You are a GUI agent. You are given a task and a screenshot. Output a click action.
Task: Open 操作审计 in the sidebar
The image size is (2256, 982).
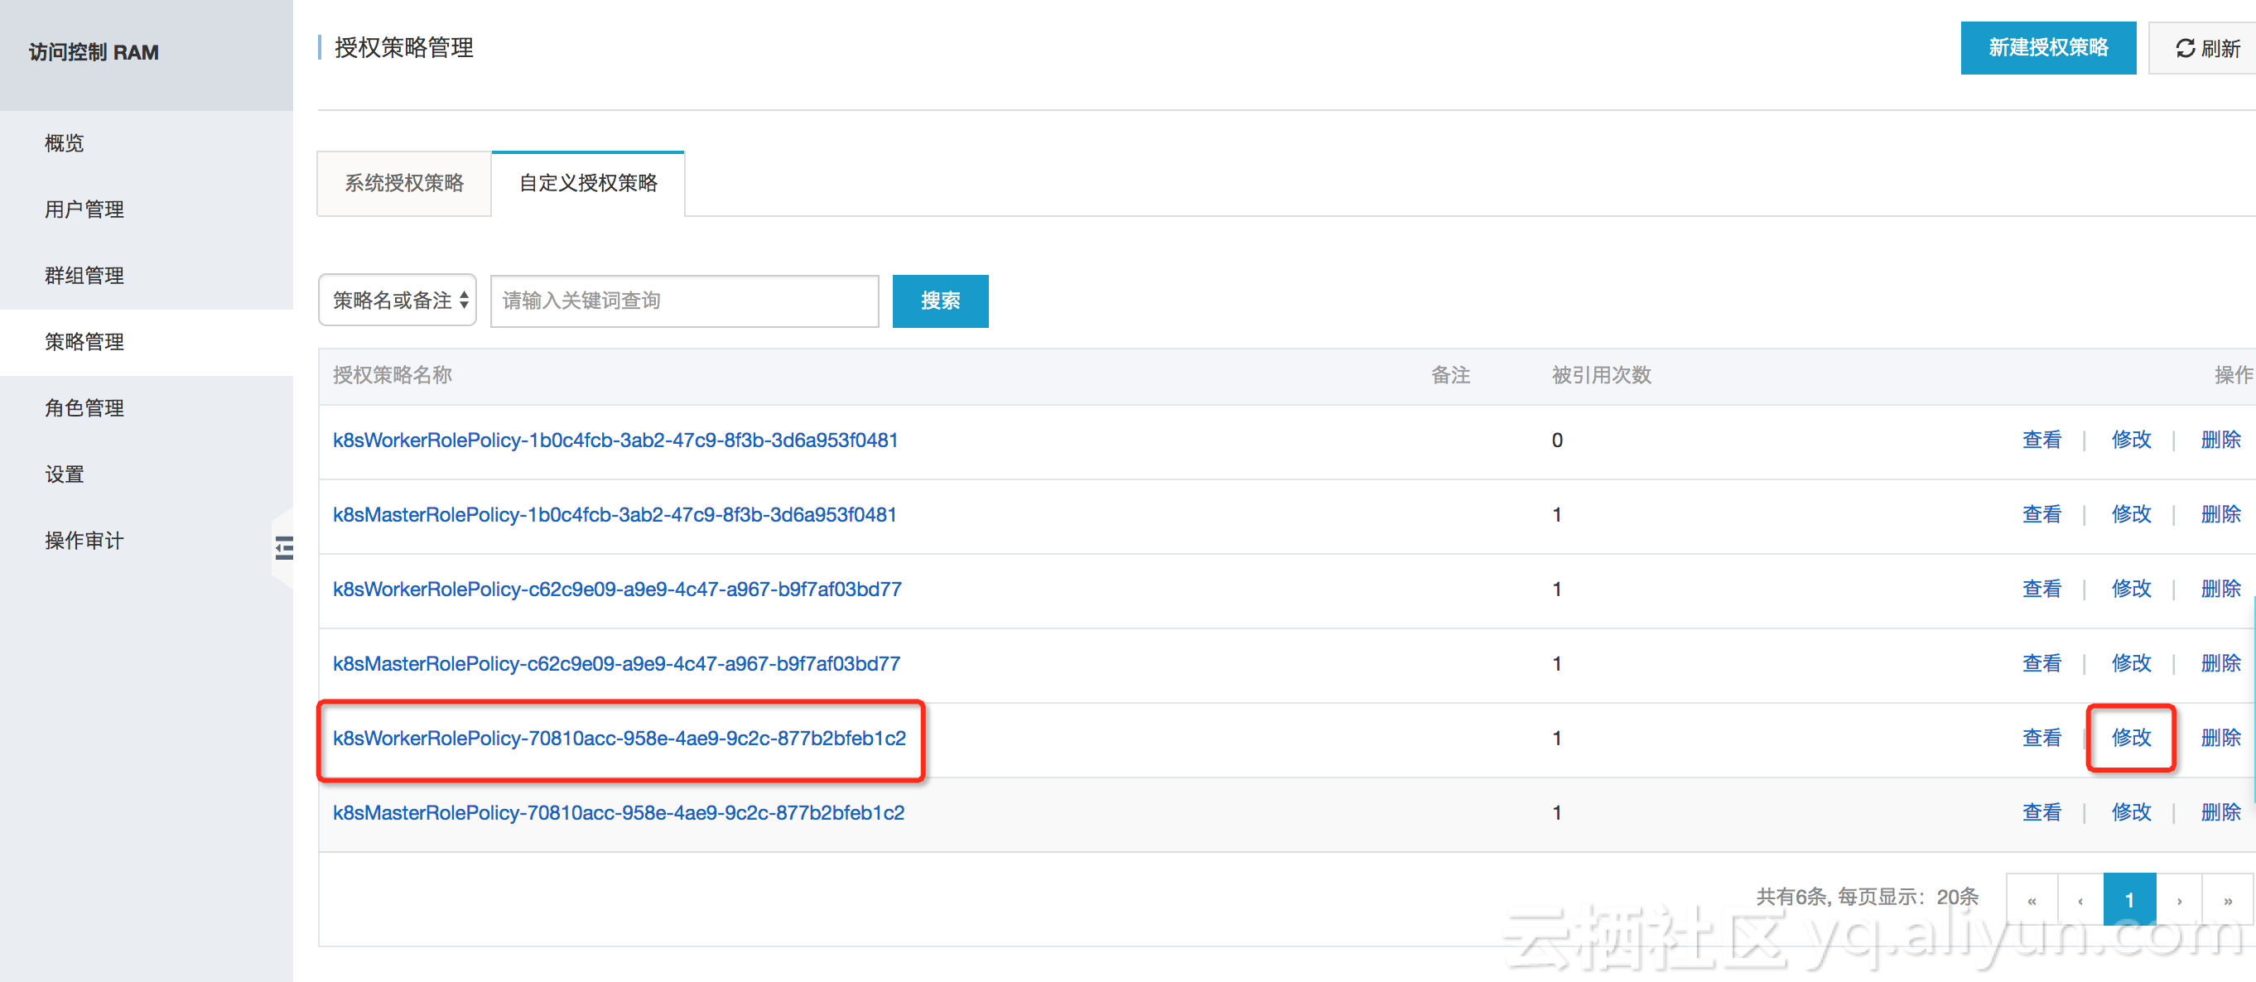tap(84, 541)
